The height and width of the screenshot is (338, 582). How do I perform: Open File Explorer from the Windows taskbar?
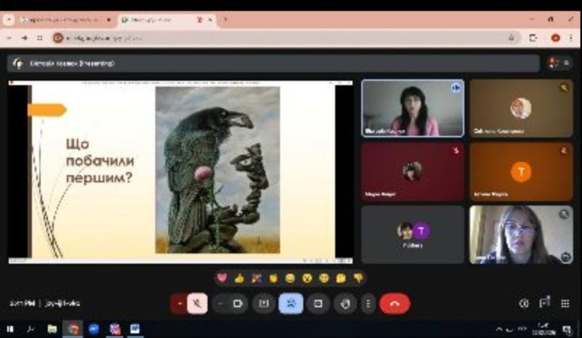pyautogui.click(x=52, y=329)
